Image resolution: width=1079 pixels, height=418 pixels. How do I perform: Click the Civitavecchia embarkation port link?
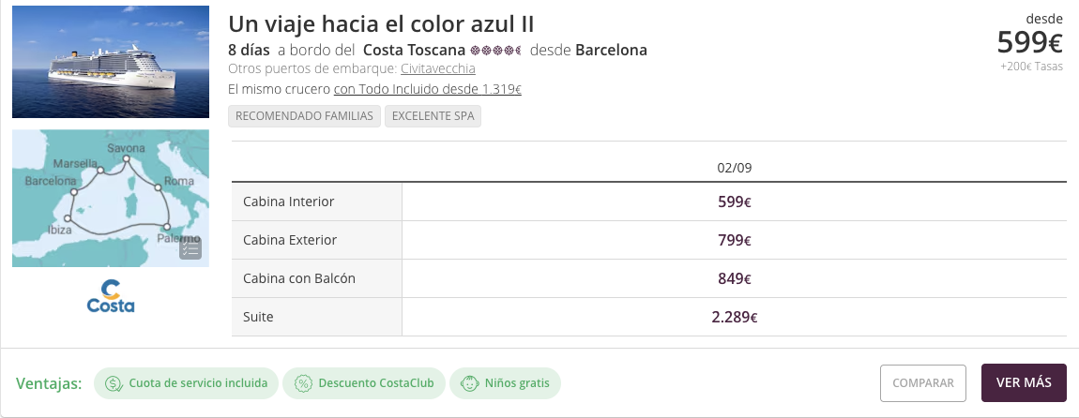437,68
